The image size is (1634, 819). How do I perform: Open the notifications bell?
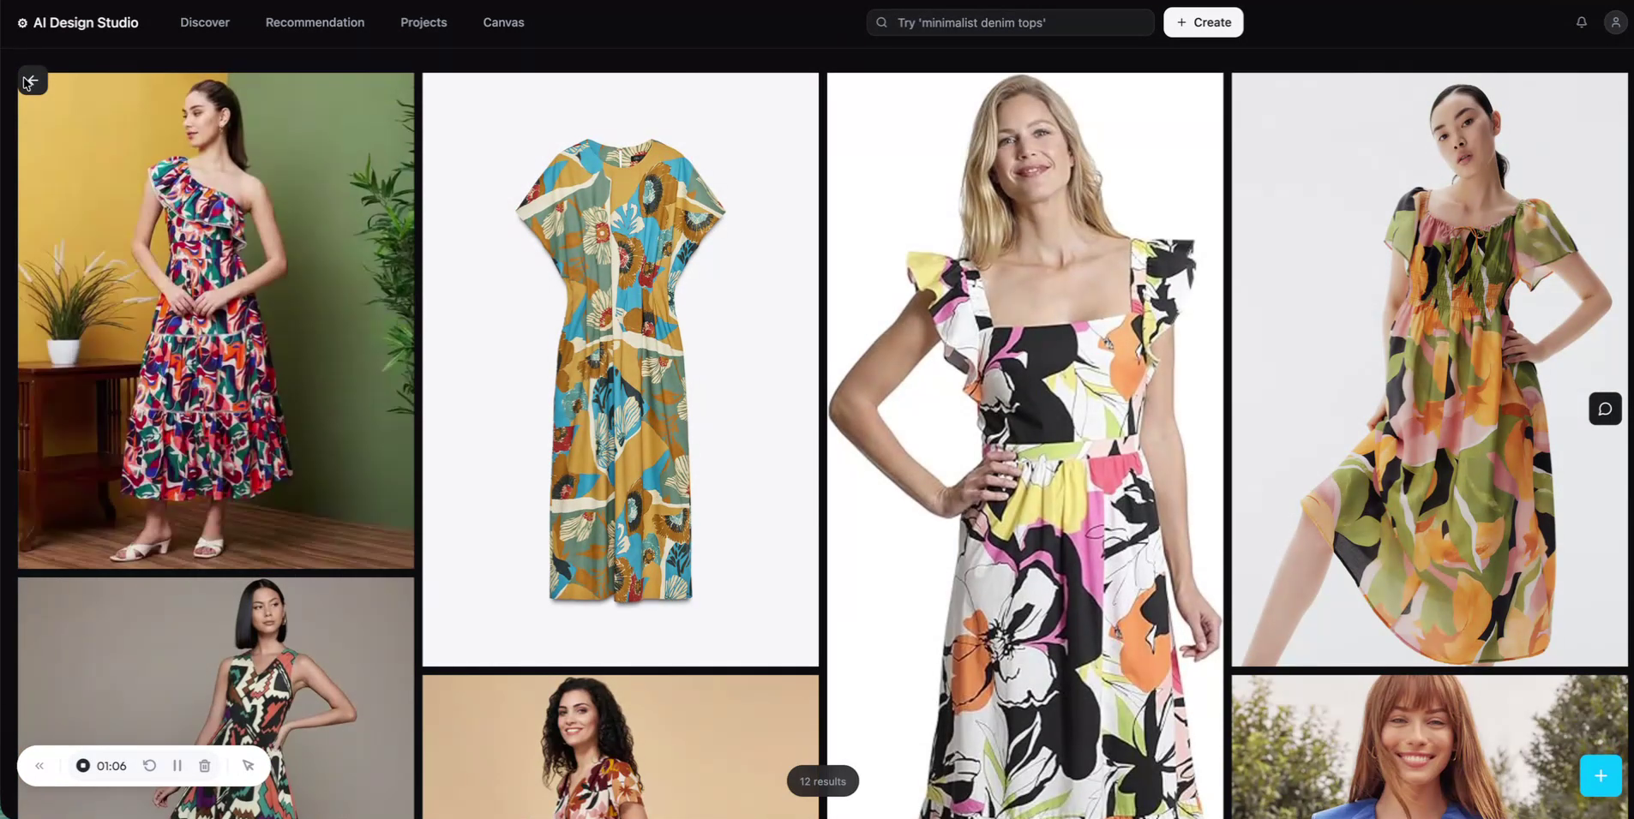[1581, 22]
